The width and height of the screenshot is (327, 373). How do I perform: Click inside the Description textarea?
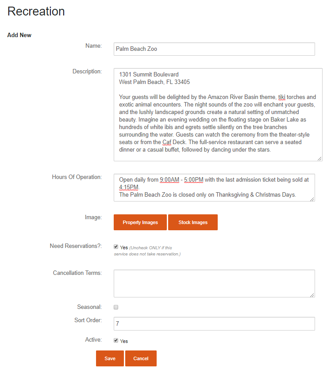click(x=218, y=114)
